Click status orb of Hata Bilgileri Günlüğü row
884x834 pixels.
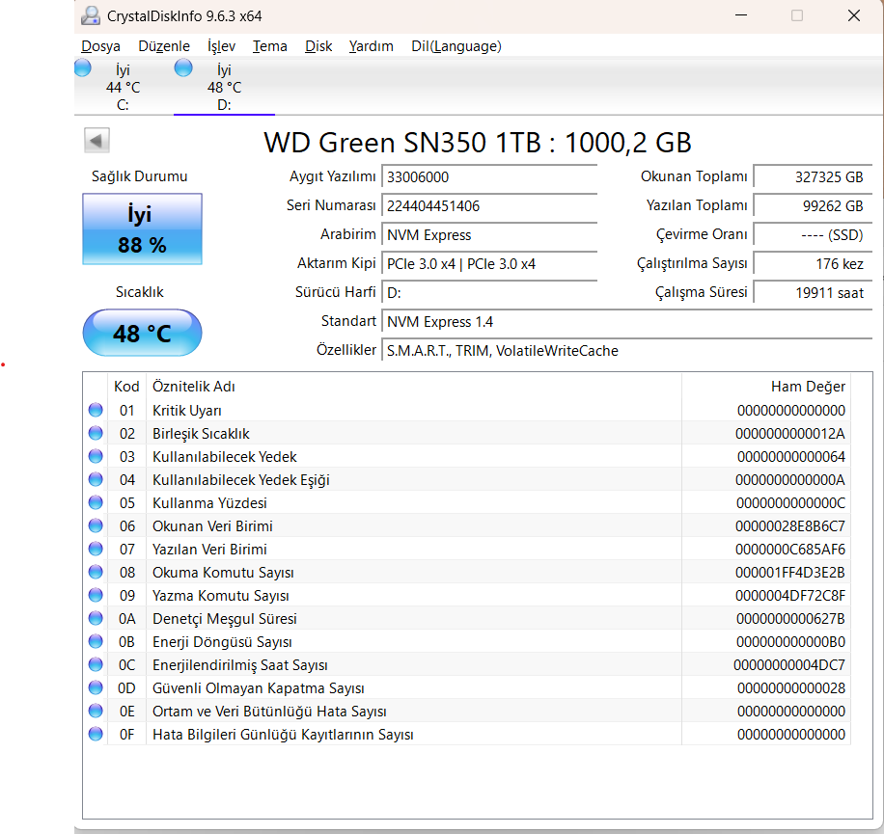tap(96, 734)
